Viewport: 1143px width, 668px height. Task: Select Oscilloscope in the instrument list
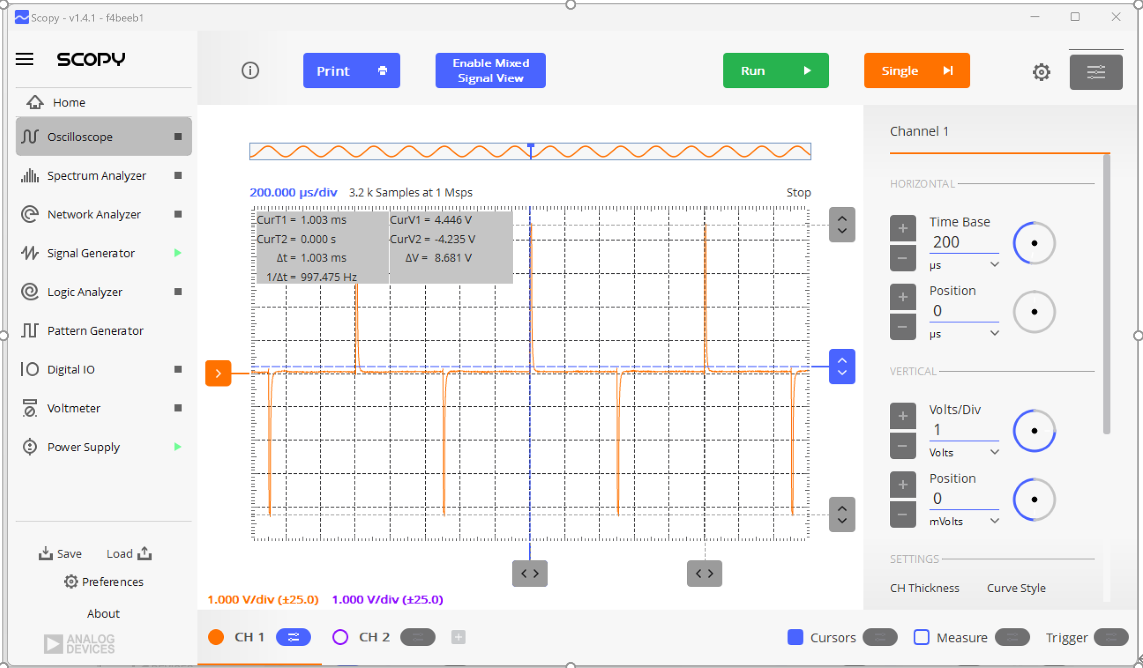103,137
